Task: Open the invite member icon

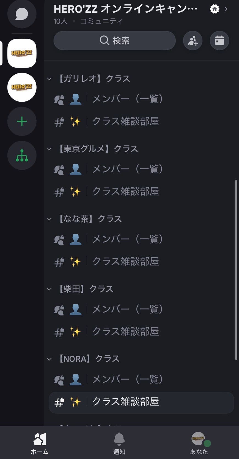Action: click(x=192, y=40)
